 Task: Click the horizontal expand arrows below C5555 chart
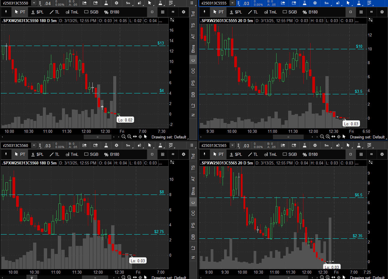[x=333, y=137]
